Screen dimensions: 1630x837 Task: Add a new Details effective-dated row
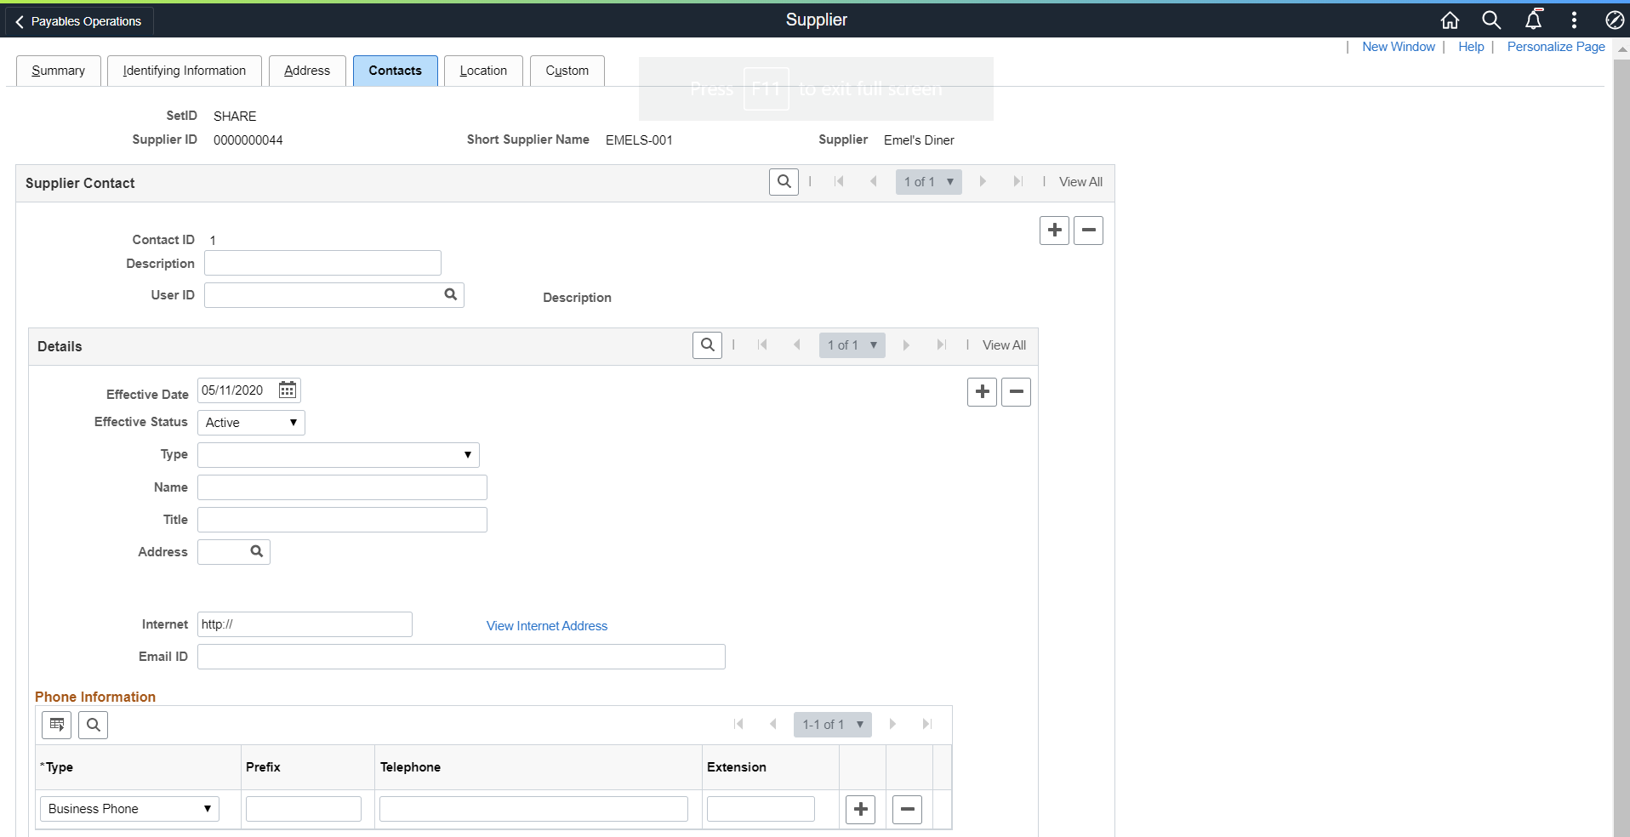982,392
